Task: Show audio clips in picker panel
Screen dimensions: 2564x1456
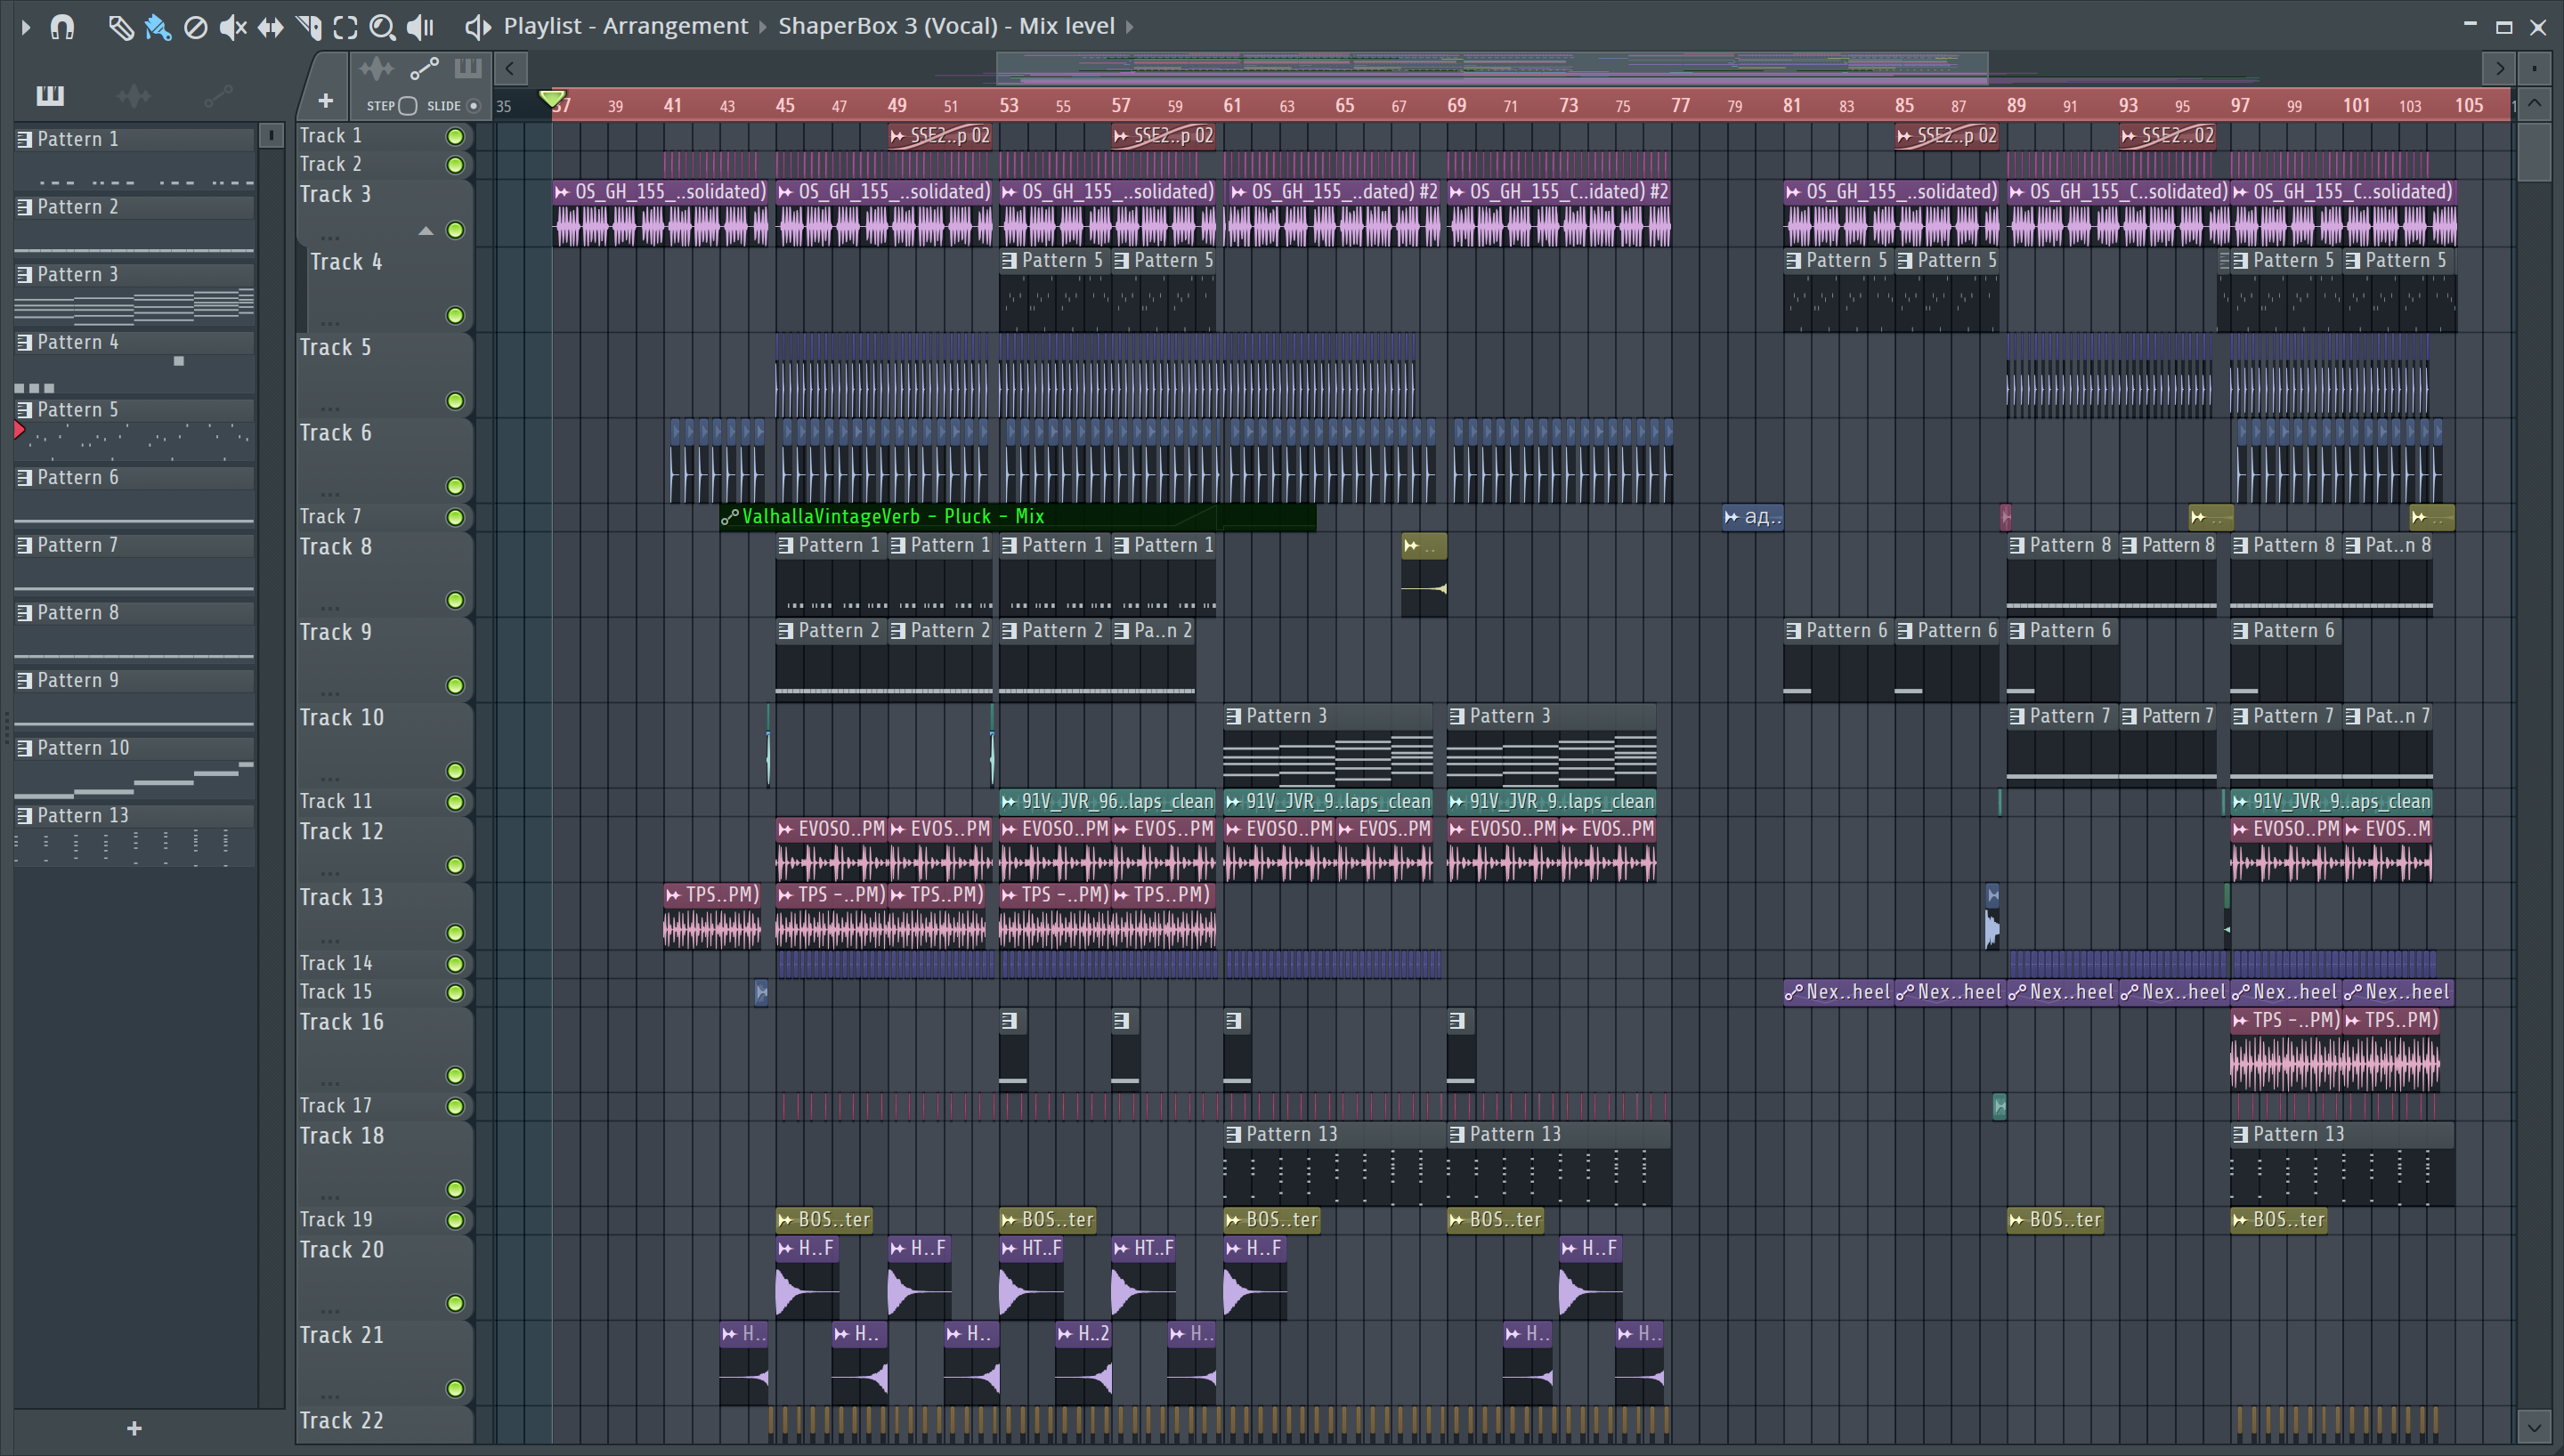Action: coord(133,95)
